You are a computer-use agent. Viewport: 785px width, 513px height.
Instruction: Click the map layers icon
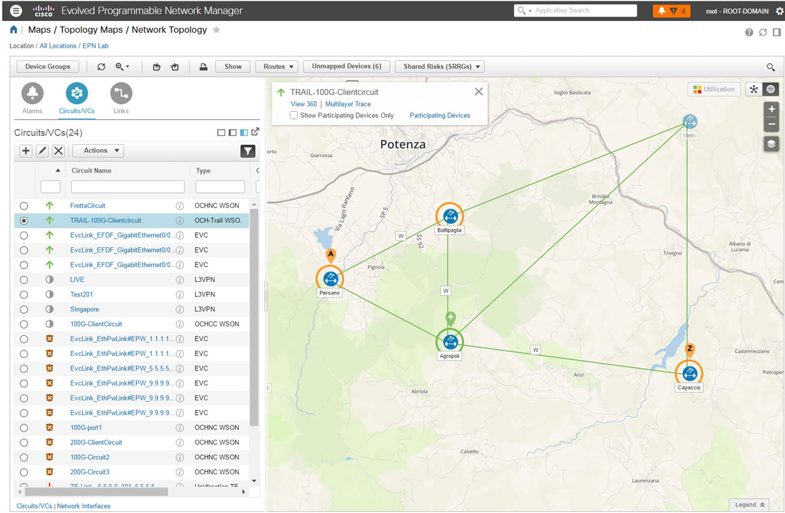click(771, 144)
